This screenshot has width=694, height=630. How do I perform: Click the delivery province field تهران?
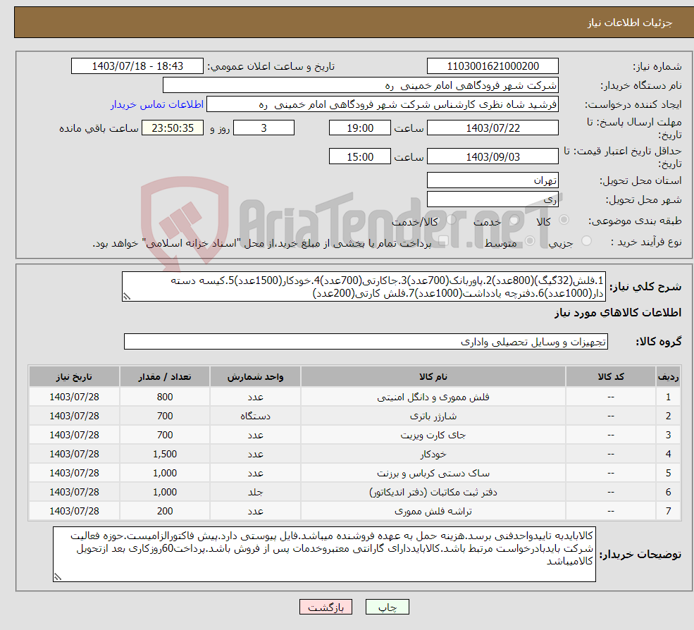pyautogui.click(x=492, y=180)
